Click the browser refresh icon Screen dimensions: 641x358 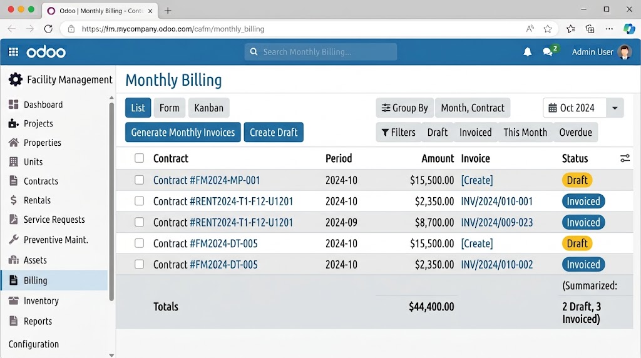pos(48,29)
